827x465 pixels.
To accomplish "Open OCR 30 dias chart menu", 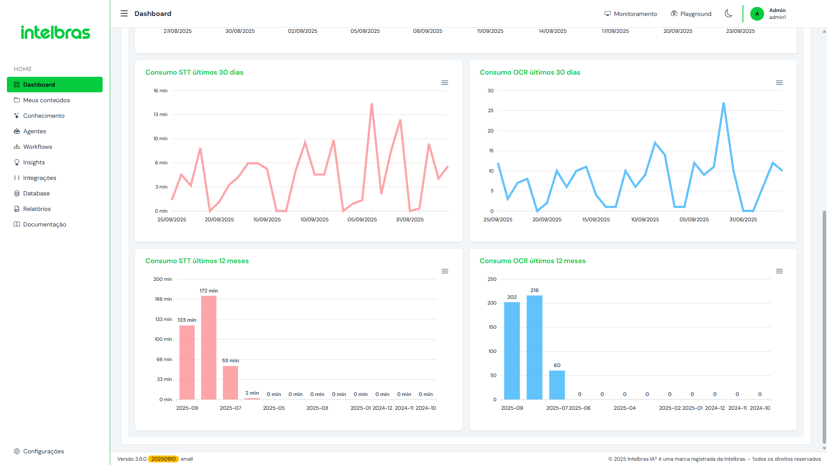I will 779,83.
